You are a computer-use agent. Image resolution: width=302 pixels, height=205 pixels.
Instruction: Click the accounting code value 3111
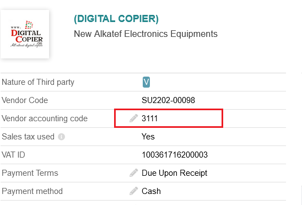tap(150, 118)
